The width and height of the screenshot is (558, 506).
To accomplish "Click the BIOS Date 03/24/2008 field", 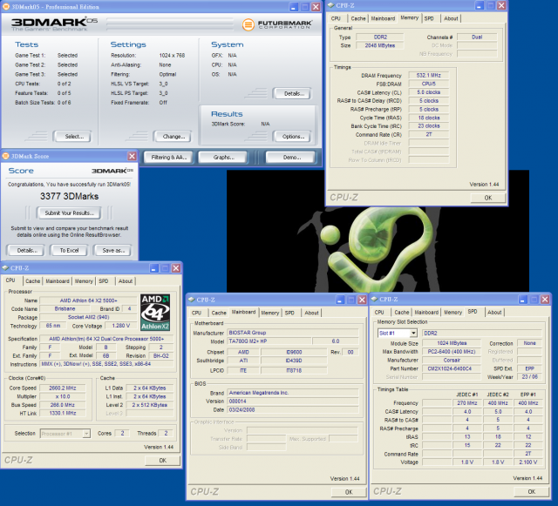I will coord(293,410).
